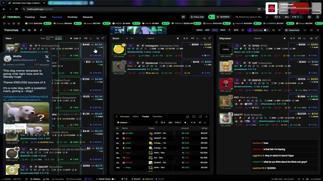The height and width of the screenshot is (181, 323).
Task: Open the P3 preset selector in Soon column
Action: click(193, 38)
